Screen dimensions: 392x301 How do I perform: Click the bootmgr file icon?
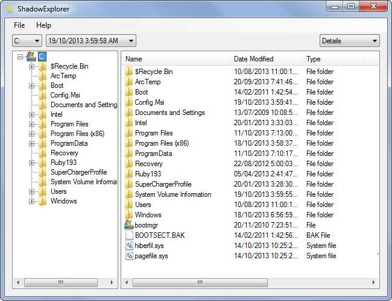[129, 225]
